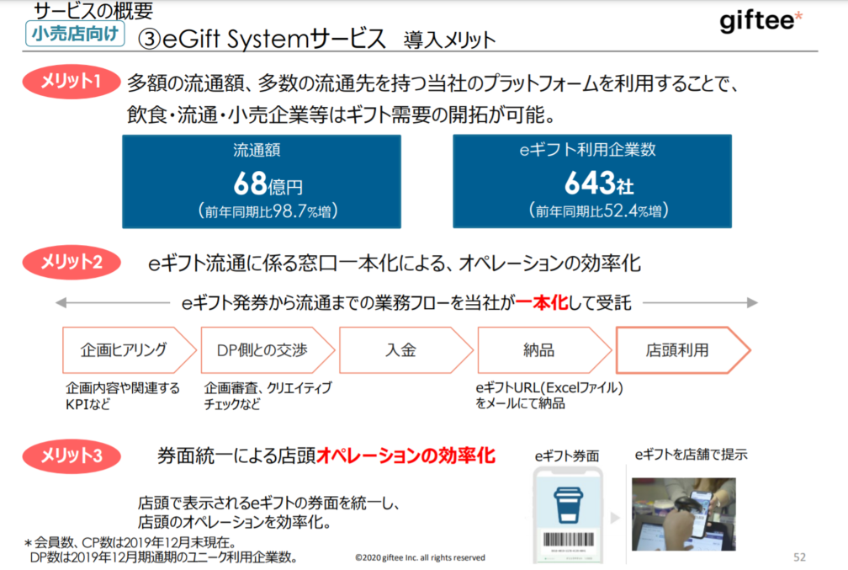Click the 流通額 68億円 blue box
Image resolution: width=848 pixels, height=570 pixels.
click(261, 181)
